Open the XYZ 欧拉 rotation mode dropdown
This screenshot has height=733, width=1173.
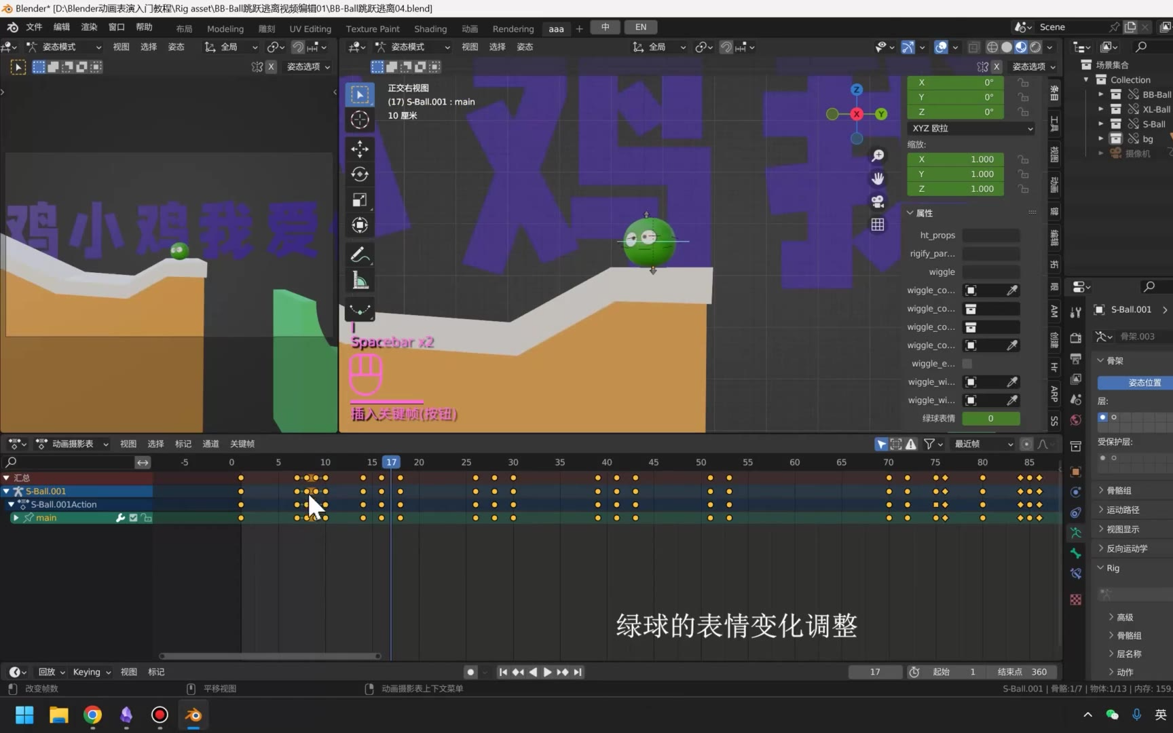(x=971, y=128)
